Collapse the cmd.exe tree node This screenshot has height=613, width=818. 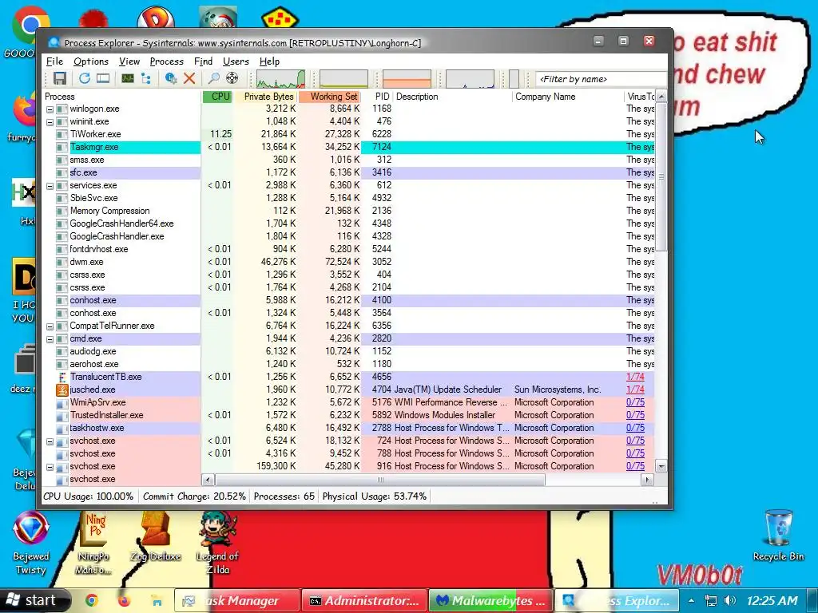pyautogui.click(x=50, y=339)
